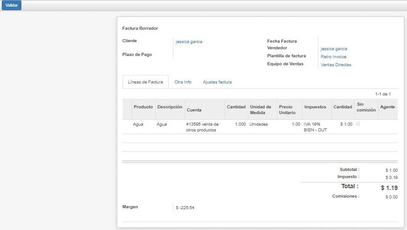Select the Agua product cell in invoice line
The width and height of the screenshot is (407, 230).
(x=138, y=124)
